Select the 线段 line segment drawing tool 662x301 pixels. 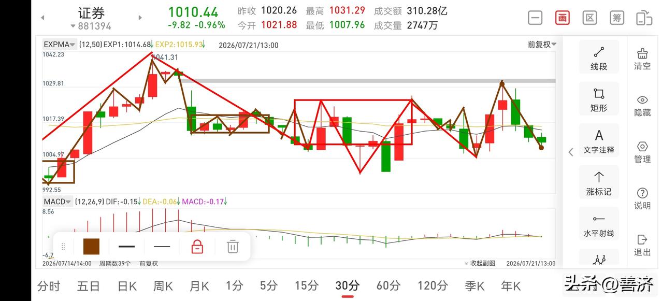[x=599, y=58]
